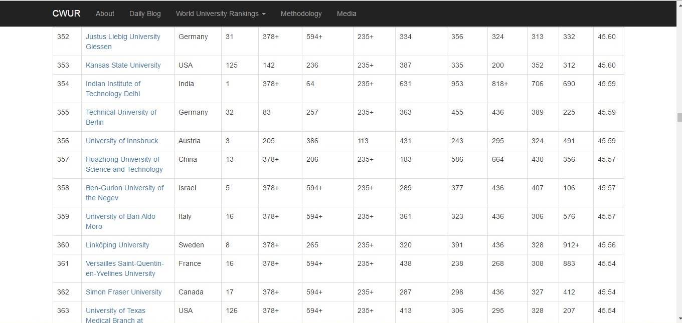Open the Linköping University link
The width and height of the screenshot is (682, 323).
tap(117, 245)
